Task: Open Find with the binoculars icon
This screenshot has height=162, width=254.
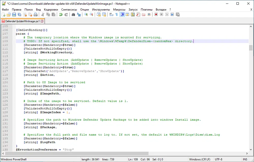Action: (x=73, y=15)
